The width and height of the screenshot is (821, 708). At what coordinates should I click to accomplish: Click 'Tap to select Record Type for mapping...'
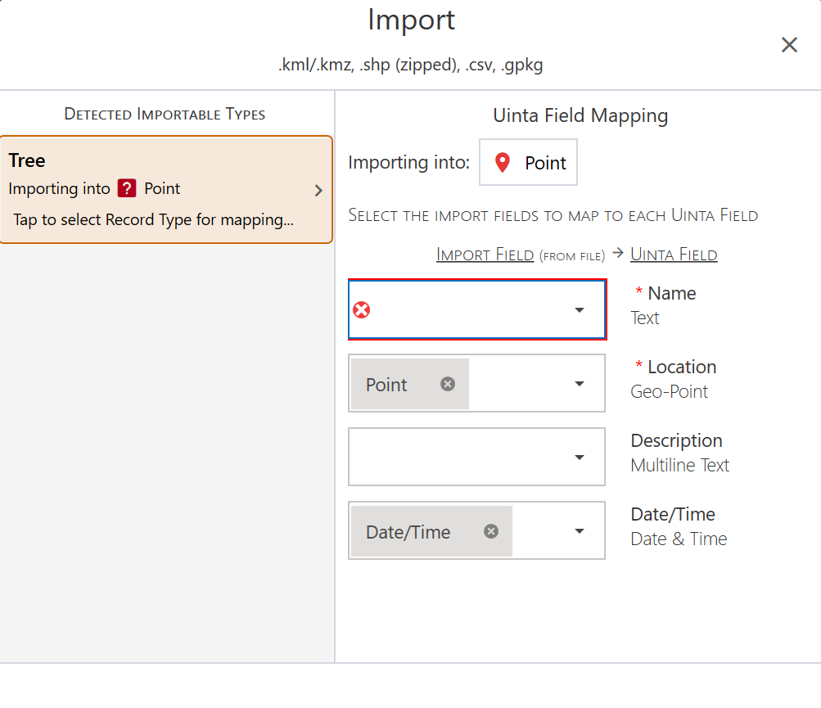click(153, 219)
